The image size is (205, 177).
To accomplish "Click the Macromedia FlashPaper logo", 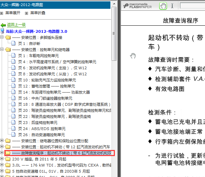I will pyautogui.click(x=137, y=6).
